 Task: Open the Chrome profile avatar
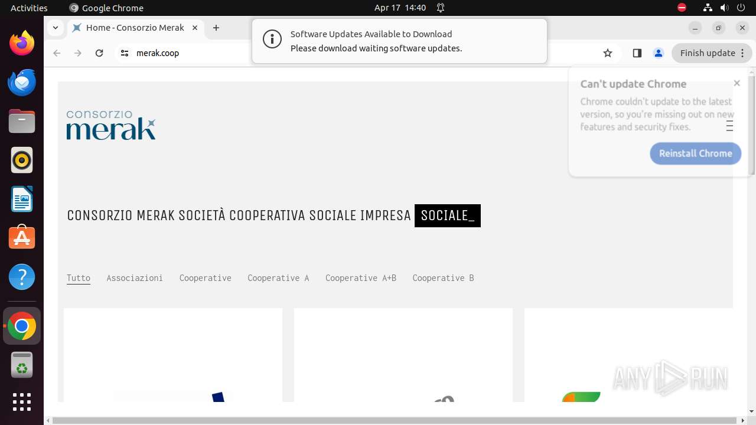point(658,53)
